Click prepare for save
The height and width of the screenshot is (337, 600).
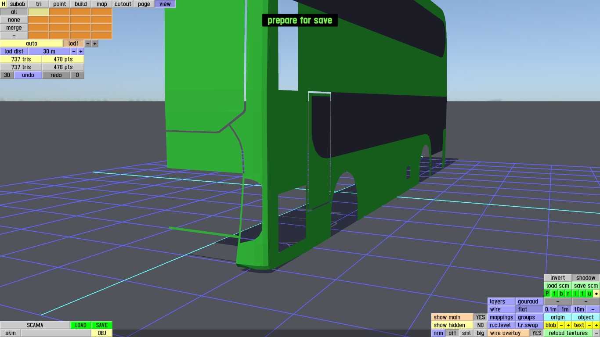(300, 20)
